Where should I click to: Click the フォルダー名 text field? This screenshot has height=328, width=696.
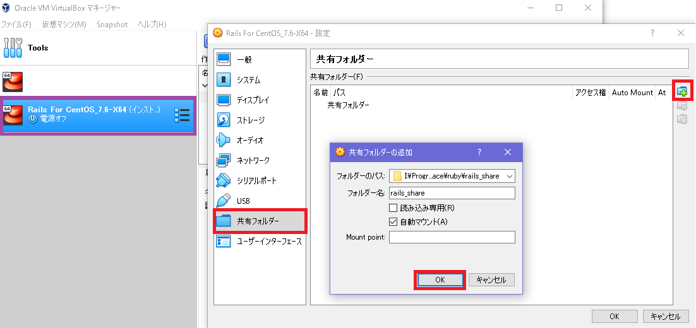(x=452, y=193)
